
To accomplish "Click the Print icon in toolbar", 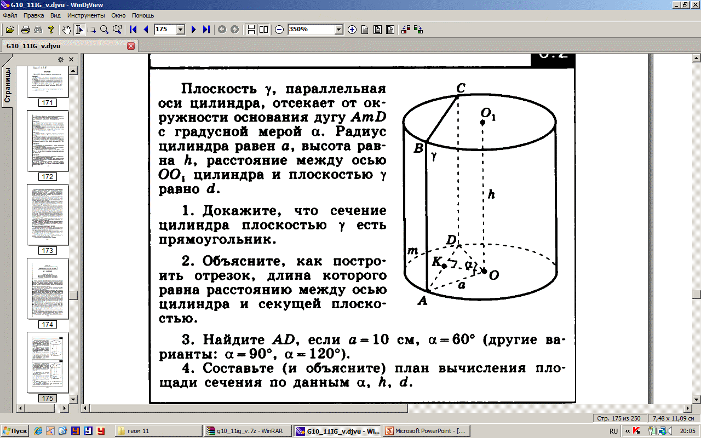I will coord(25,30).
